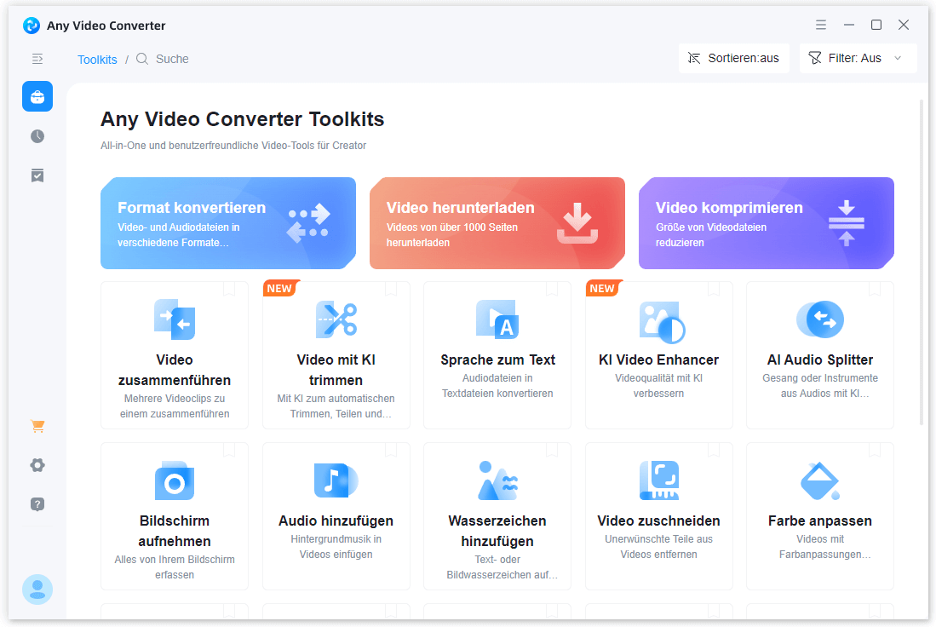Open the Video komprimieren tool
The image size is (936, 627).
(x=766, y=222)
